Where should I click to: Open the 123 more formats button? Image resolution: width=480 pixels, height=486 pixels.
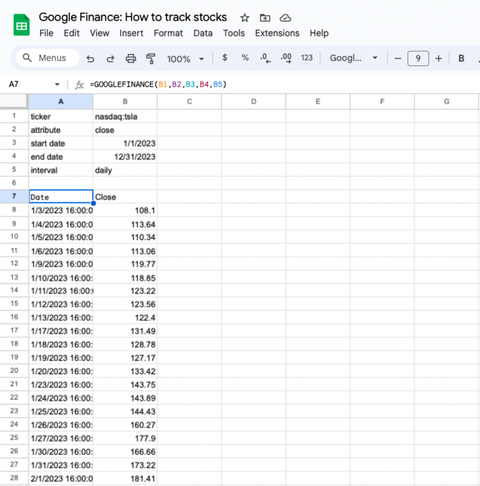(307, 58)
